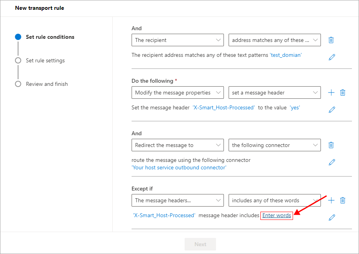
Task: Go to 'Set rule settings' step
Action: click(45, 60)
